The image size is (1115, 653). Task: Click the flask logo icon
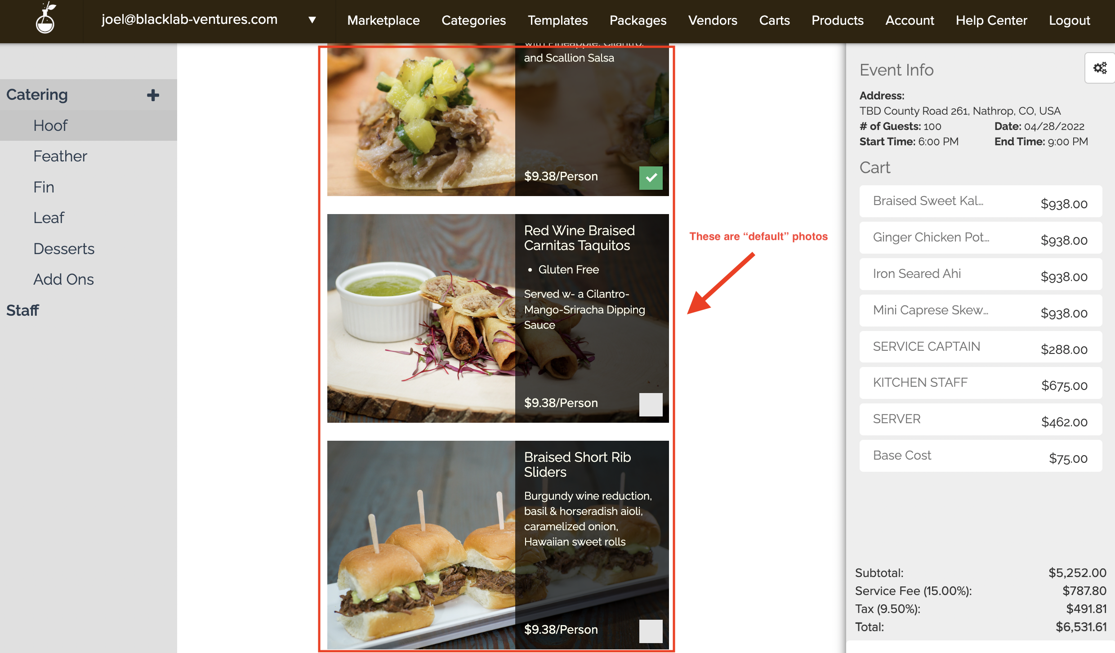45,19
